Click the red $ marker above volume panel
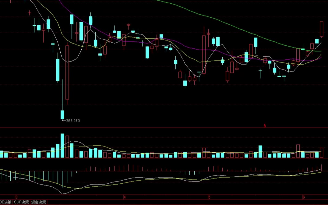Image resolution: width=328 pixels, height=205 pixels. coord(265,125)
